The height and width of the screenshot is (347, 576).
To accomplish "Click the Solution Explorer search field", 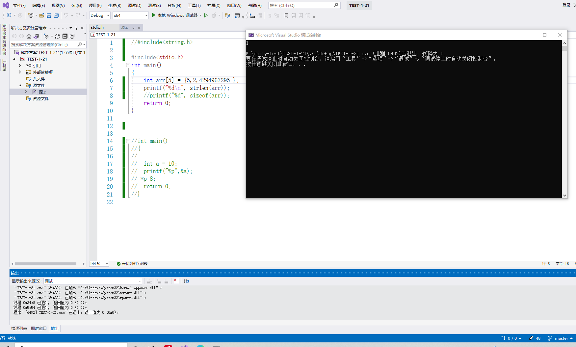I will [48, 44].
